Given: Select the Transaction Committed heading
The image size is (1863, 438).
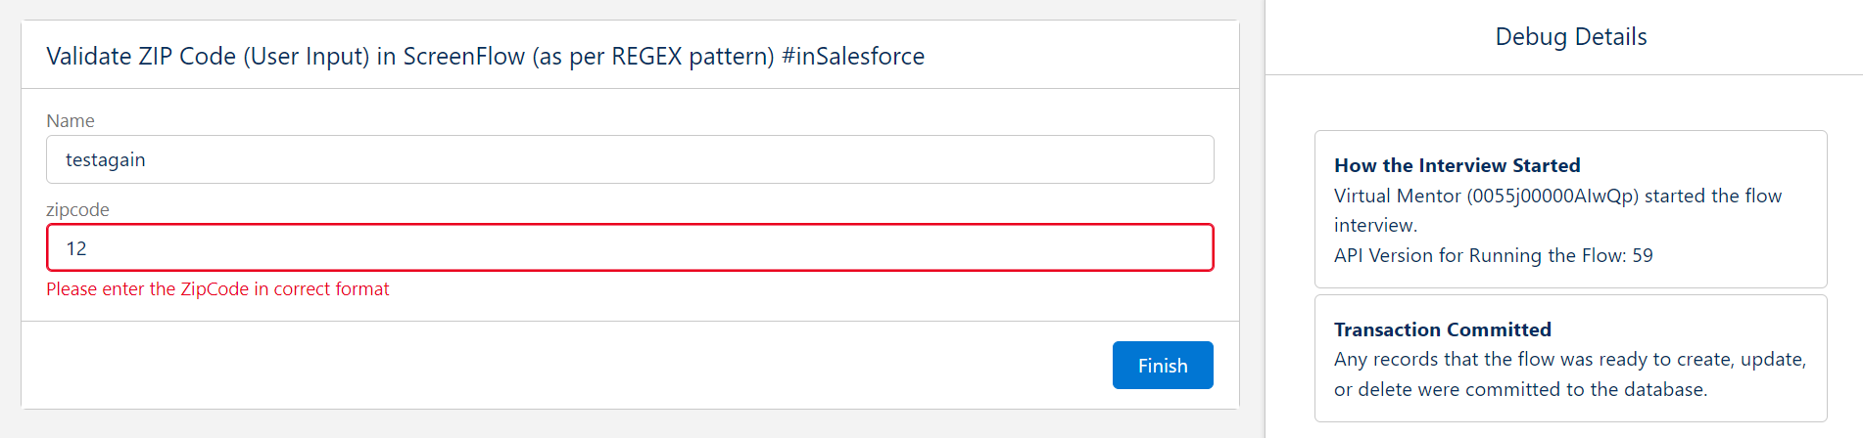Looking at the screenshot, I should click(1442, 329).
